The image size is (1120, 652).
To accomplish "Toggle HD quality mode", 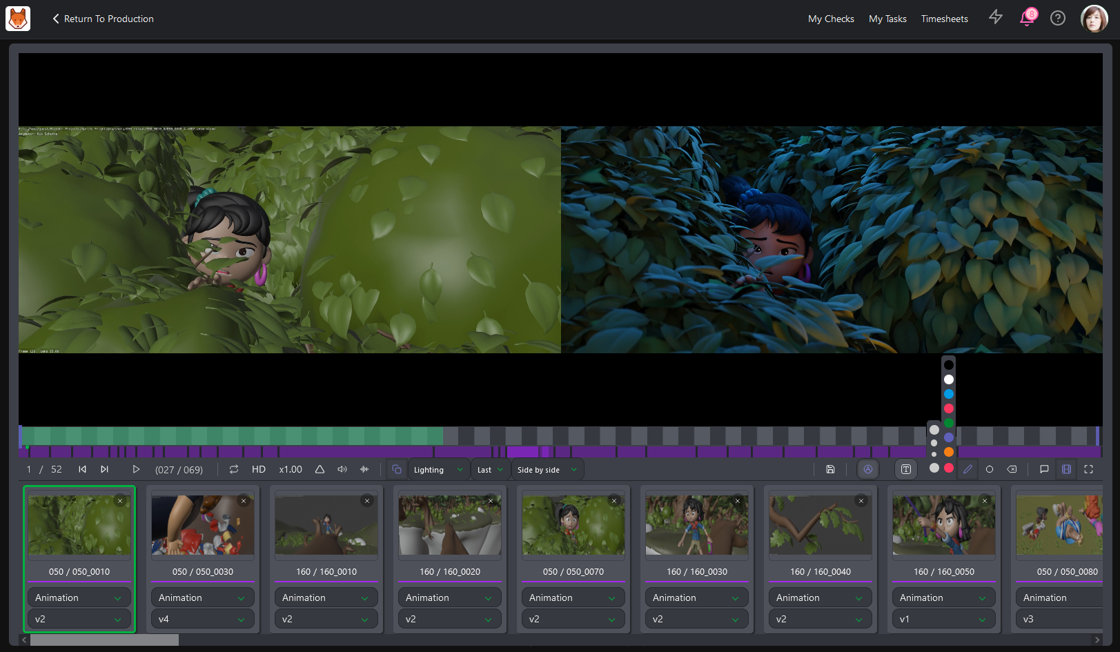I will click(x=259, y=469).
